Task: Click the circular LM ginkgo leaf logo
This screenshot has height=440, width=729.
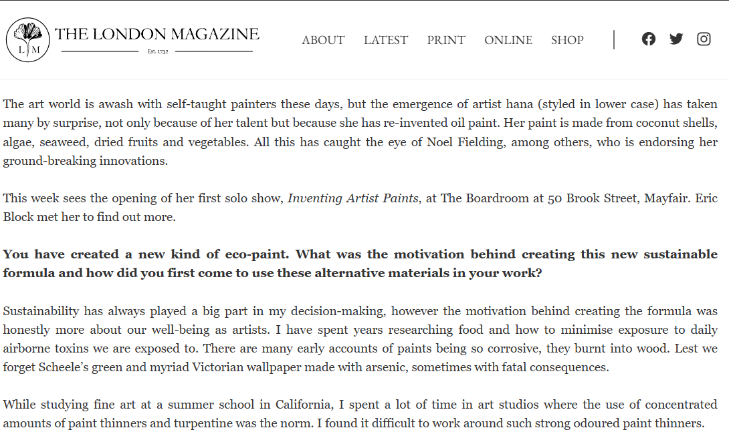Action: pos(28,40)
